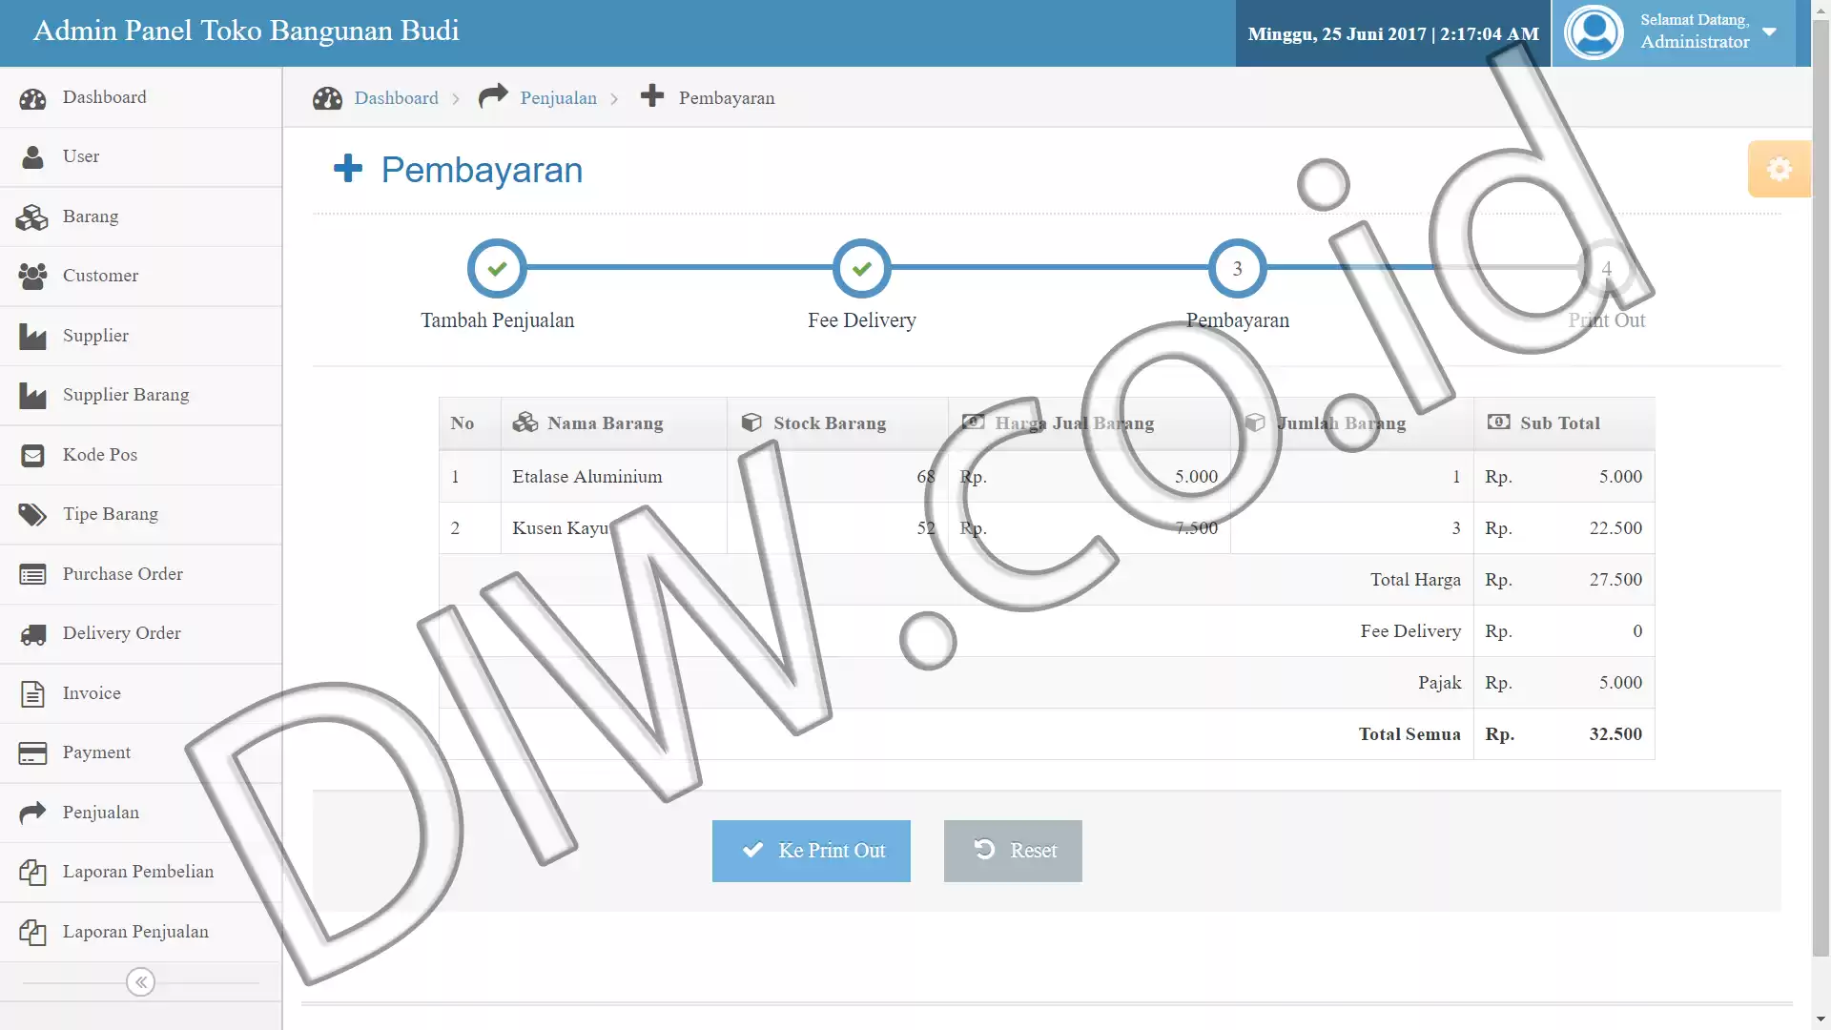Go to Penjualan breadcrumb link
The image size is (1831, 1030).
tap(558, 98)
